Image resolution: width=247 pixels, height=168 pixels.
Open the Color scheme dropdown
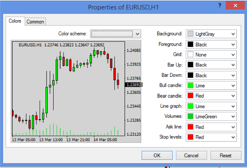[x=115, y=34]
